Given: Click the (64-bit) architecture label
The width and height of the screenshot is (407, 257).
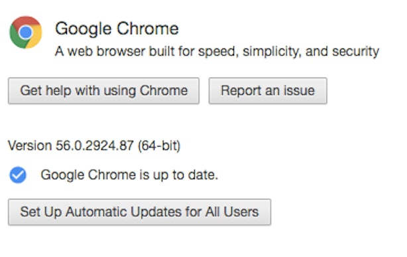Looking at the screenshot, I should (159, 145).
